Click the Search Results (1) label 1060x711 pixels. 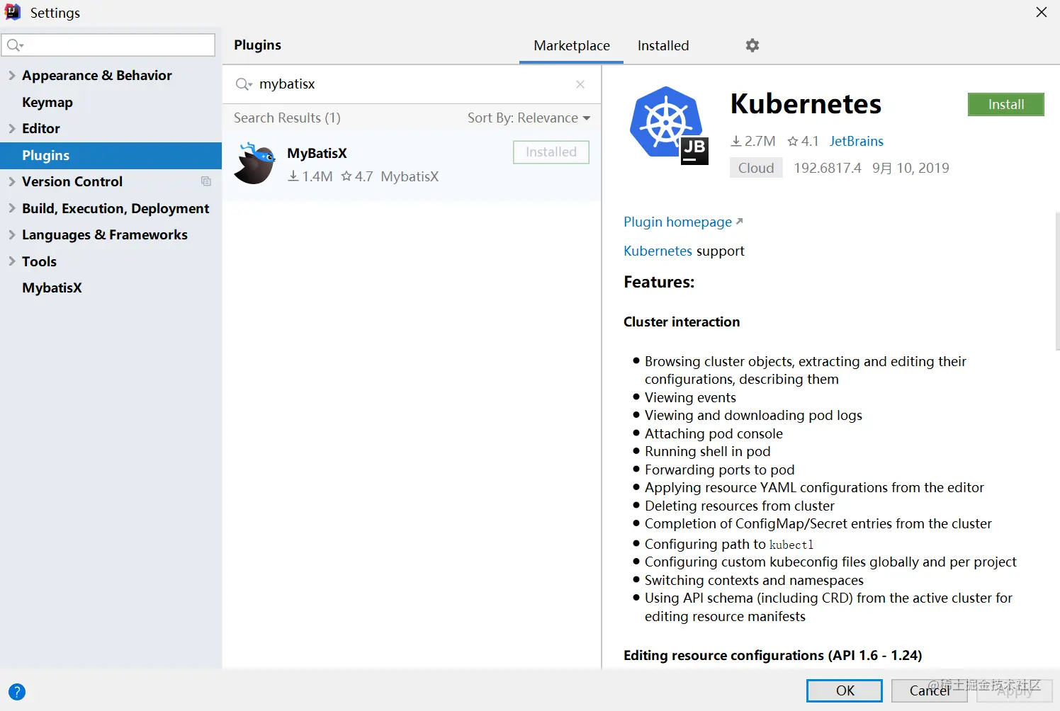tap(287, 118)
